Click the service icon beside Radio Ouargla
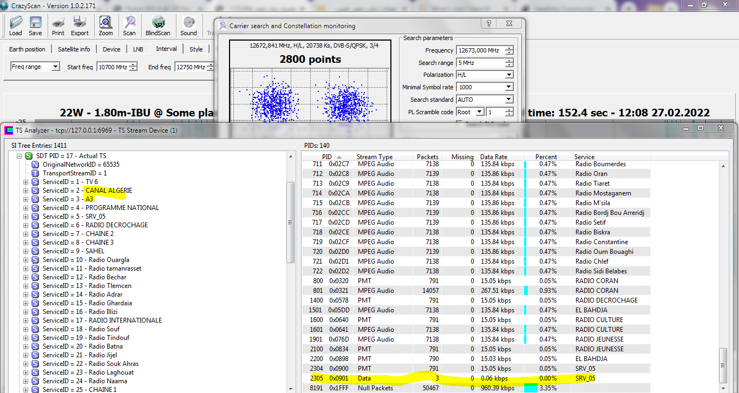 click(x=36, y=260)
